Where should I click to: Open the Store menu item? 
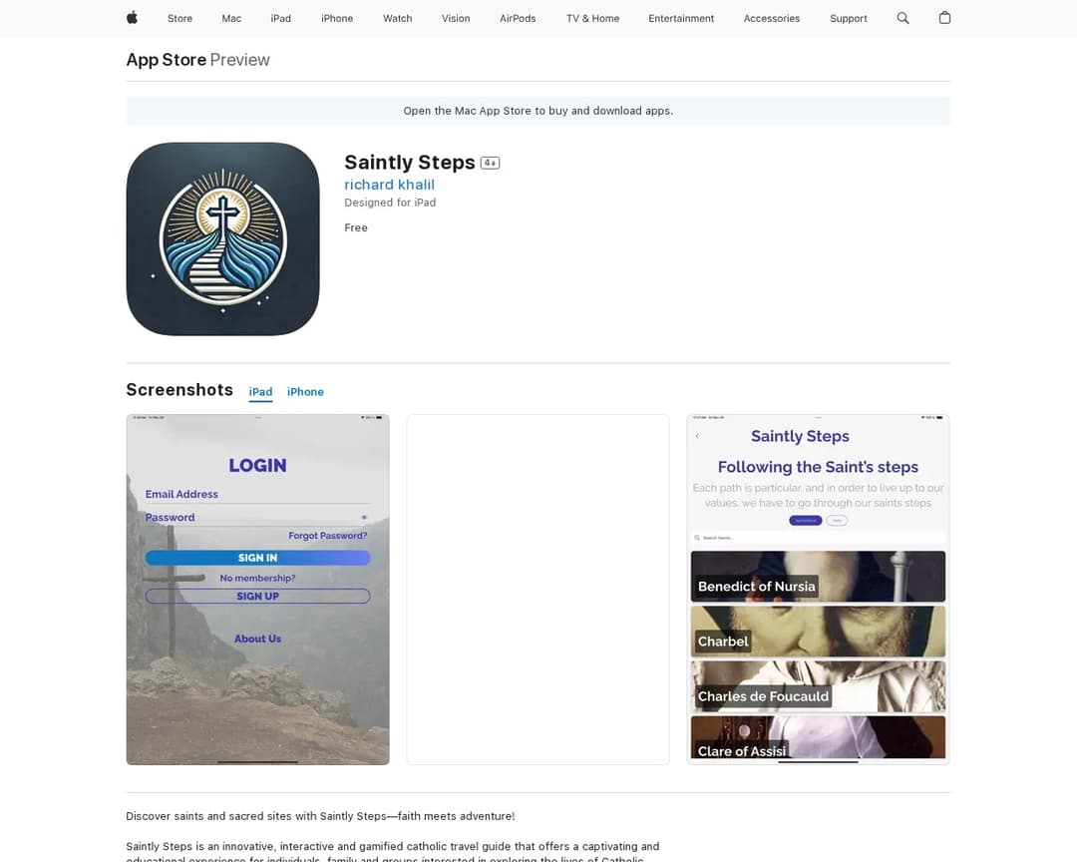pyautogui.click(x=179, y=19)
